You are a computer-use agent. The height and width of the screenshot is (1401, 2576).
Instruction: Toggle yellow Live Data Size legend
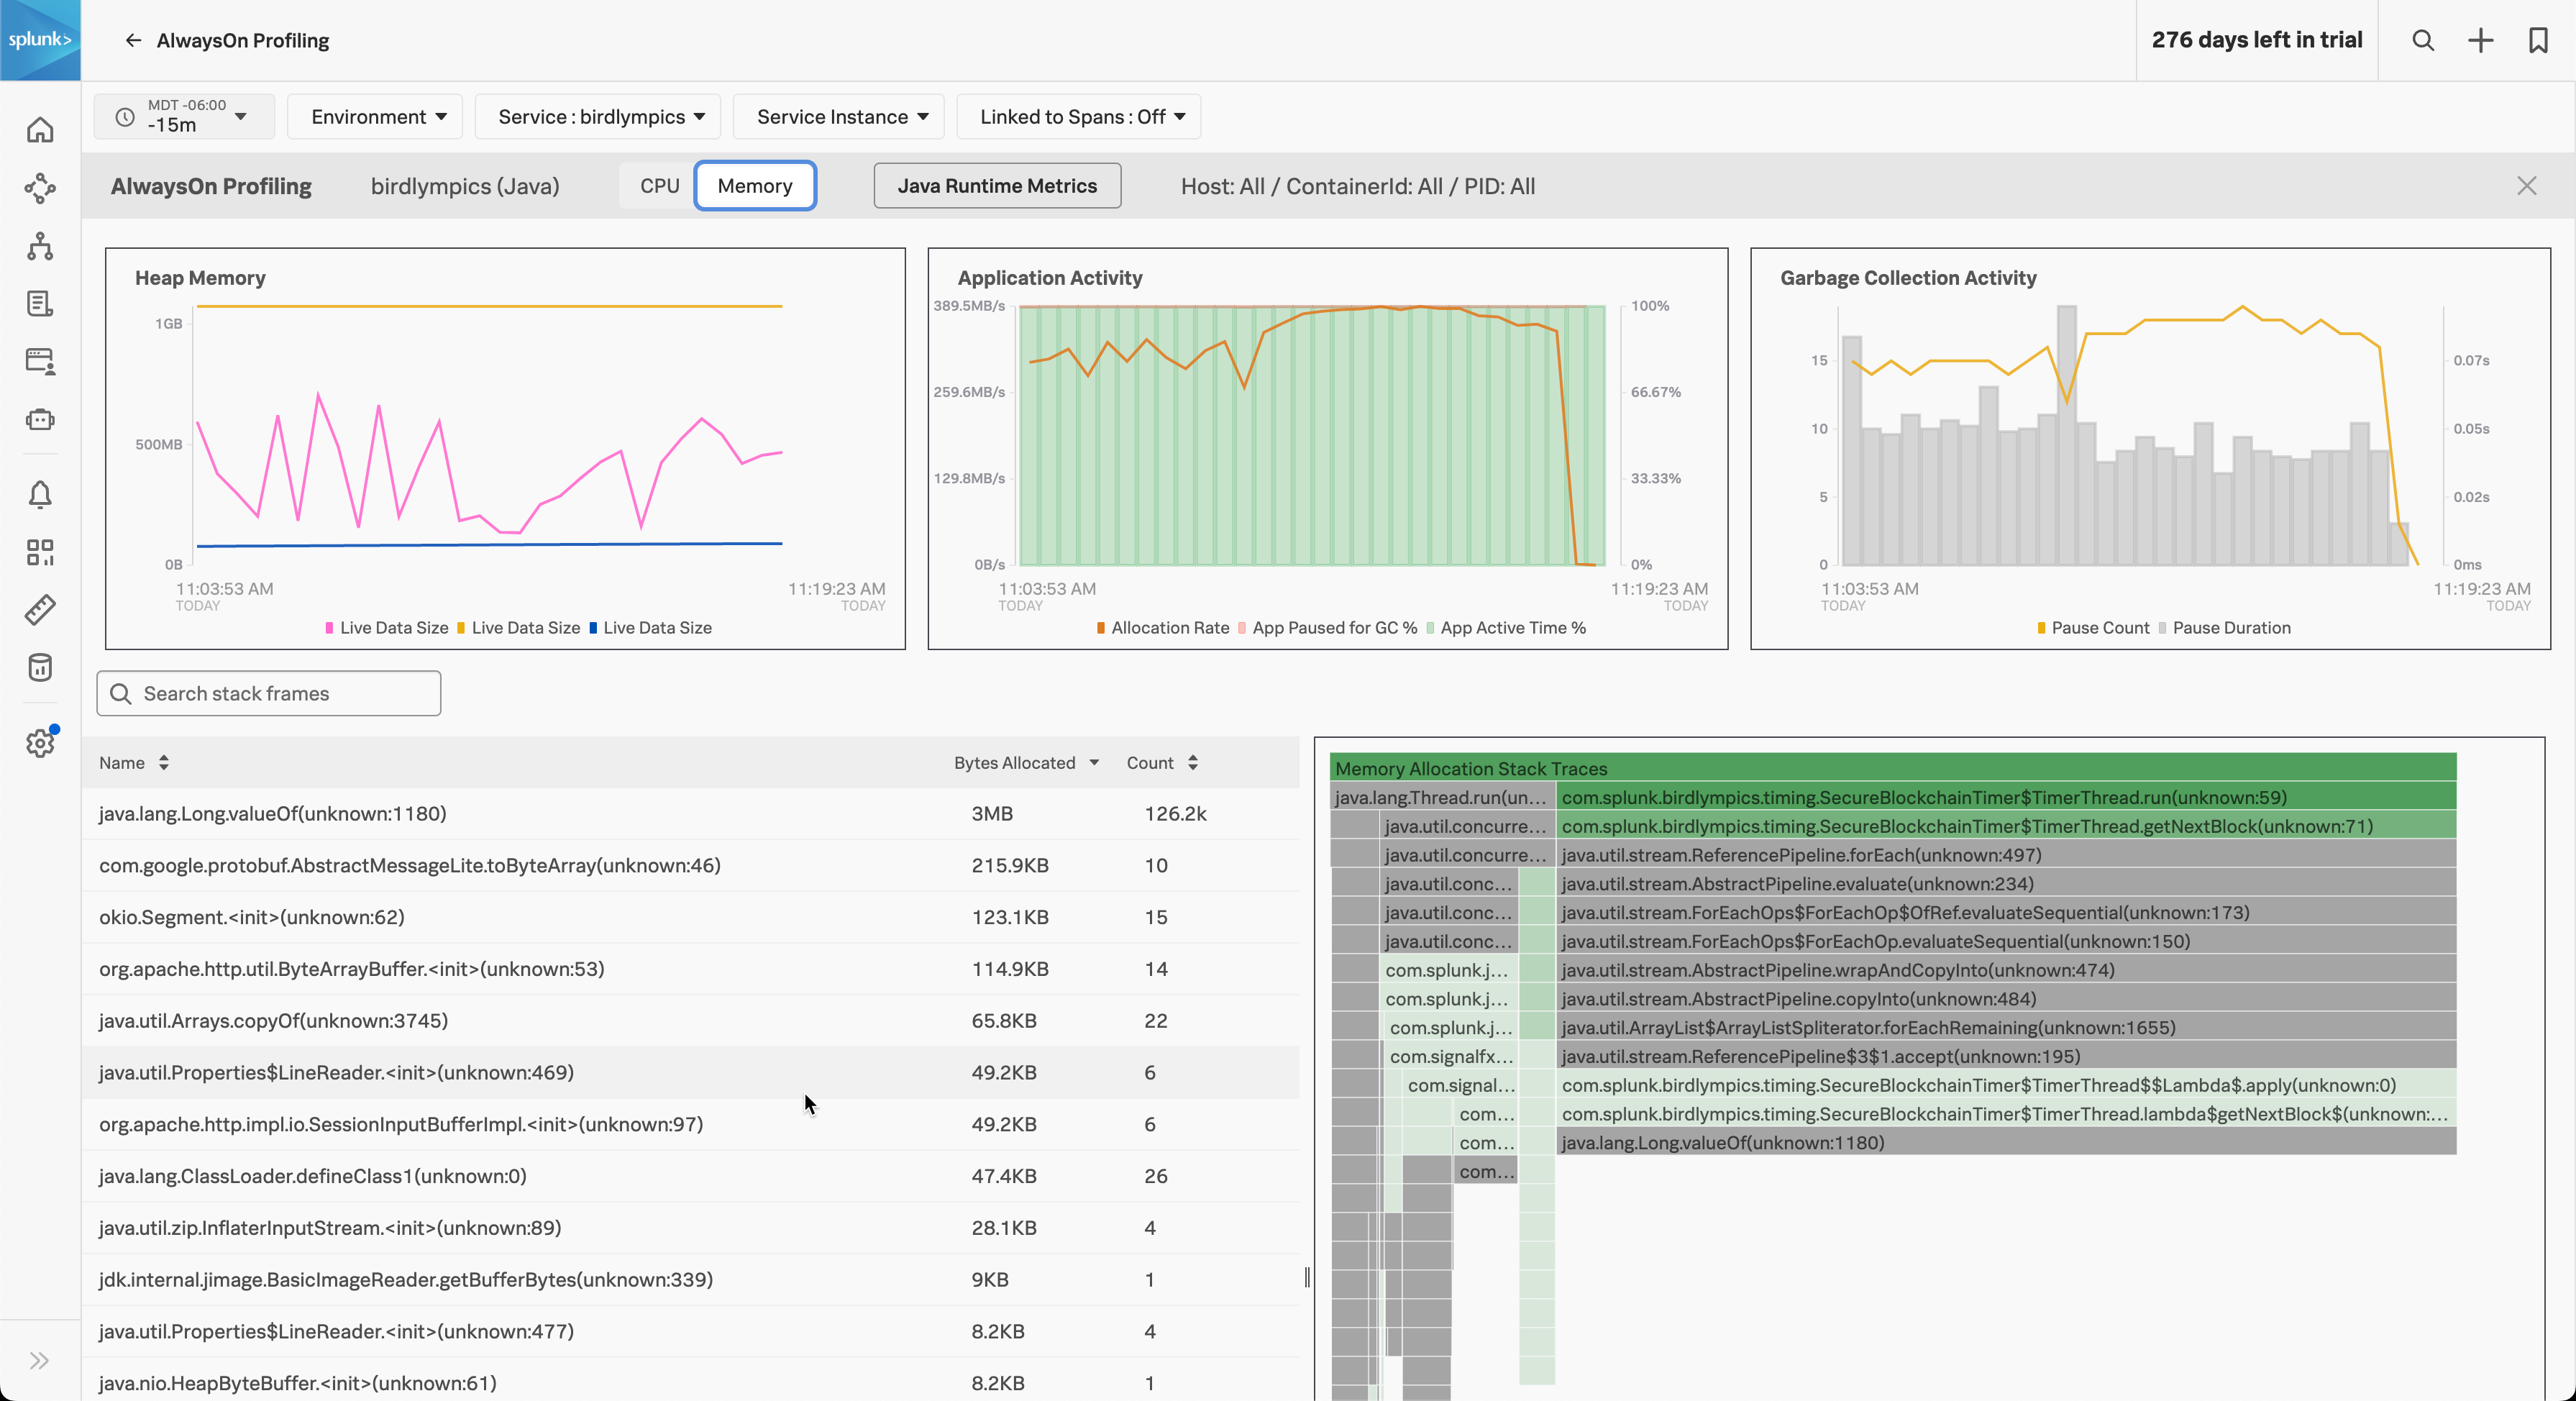518,628
